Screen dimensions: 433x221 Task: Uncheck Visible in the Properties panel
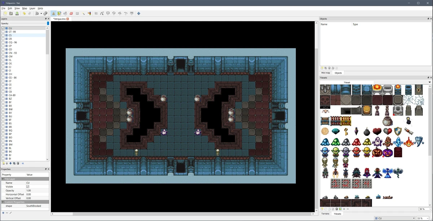pos(28,187)
